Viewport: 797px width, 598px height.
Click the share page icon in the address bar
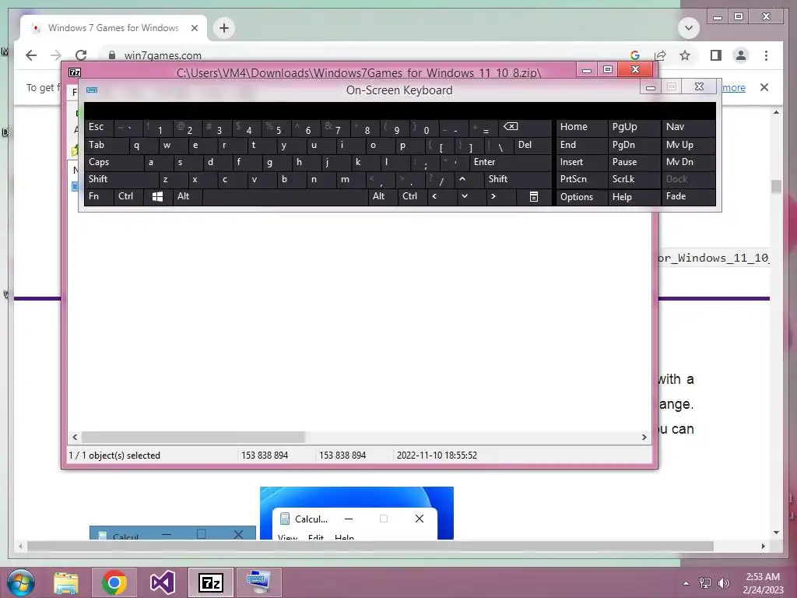(x=660, y=55)
